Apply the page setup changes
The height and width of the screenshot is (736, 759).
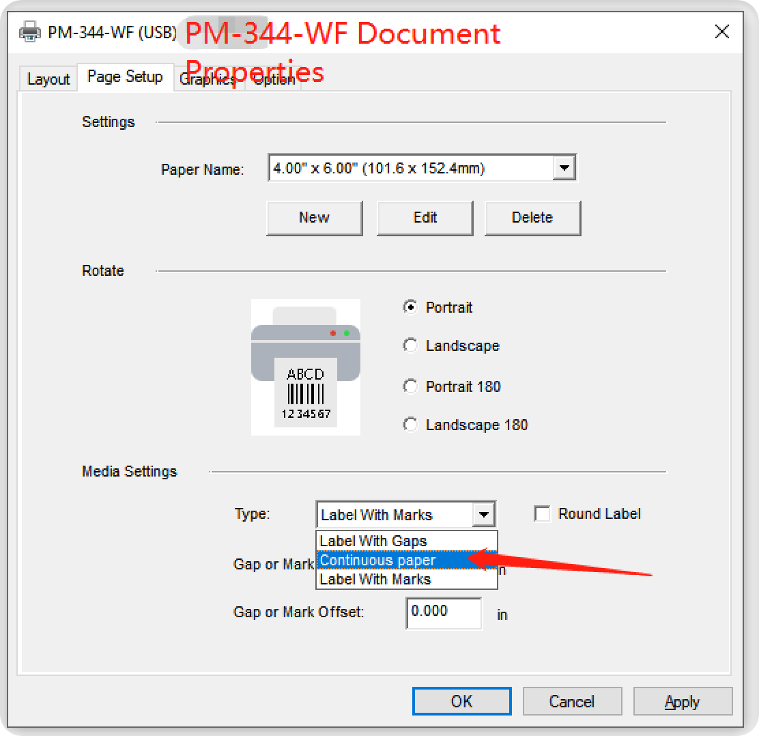pos(683,701)
